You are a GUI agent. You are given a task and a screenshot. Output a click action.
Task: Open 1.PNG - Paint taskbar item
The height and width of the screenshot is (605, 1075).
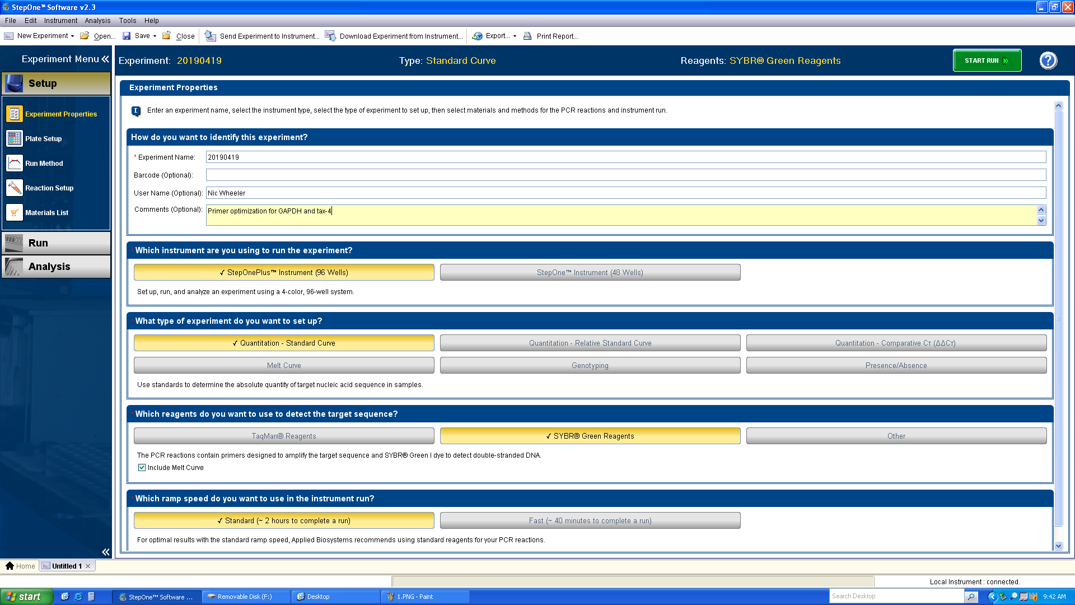426,597
